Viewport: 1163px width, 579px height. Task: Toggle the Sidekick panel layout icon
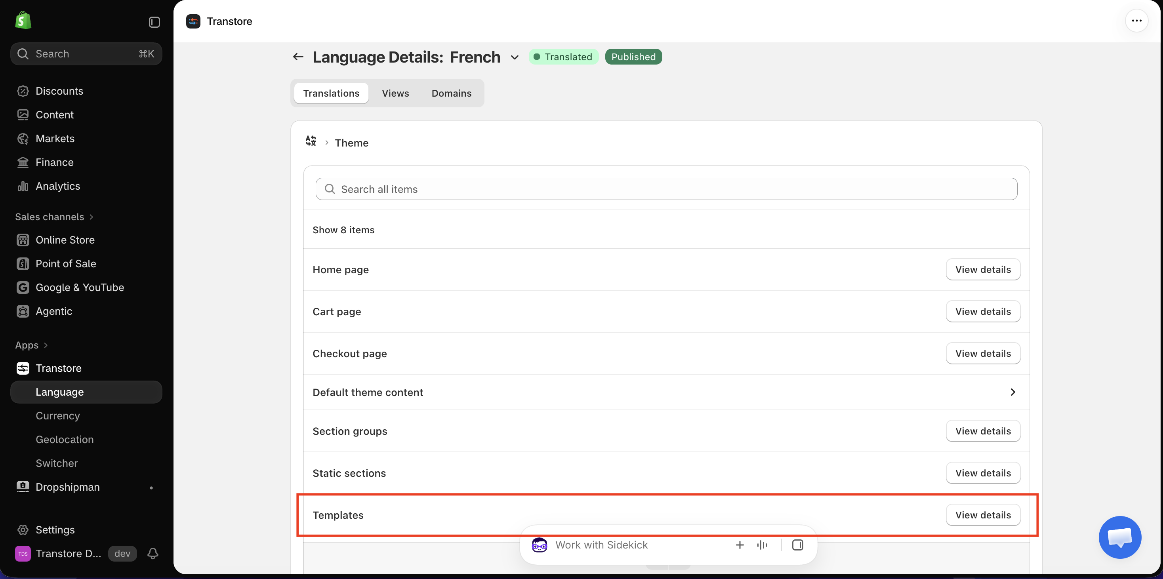pos(797,545)
